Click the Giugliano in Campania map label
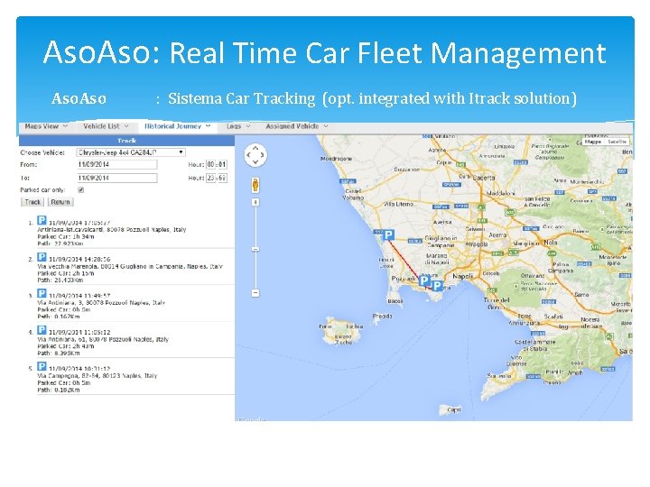The height and width of the screenshot is (487, 650). 441,242
